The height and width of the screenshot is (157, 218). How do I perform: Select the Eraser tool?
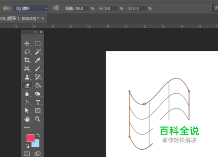point(27,85)
